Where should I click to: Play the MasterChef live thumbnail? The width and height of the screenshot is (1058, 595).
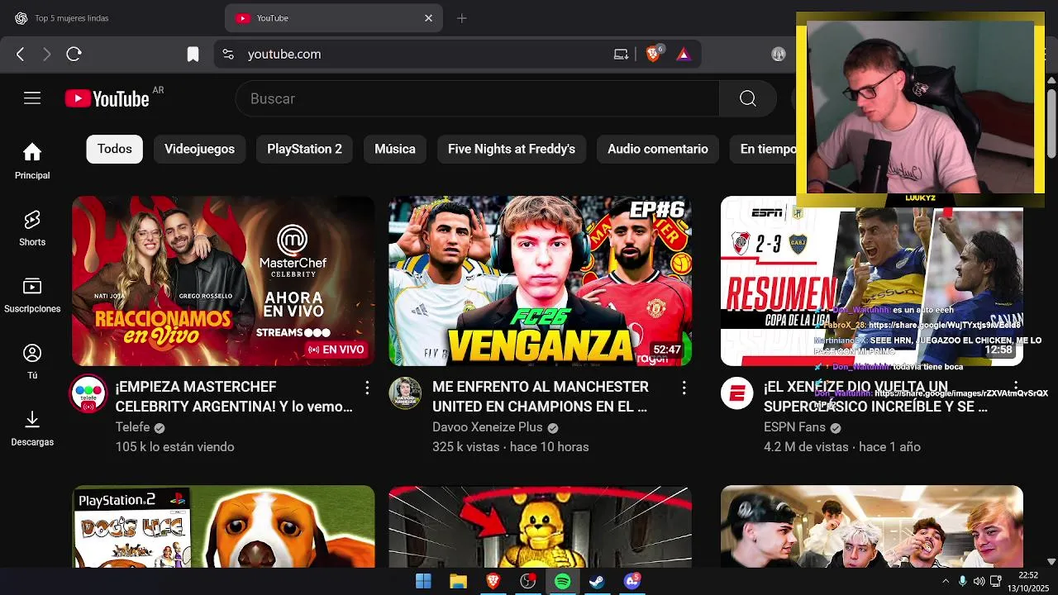tap(223, 281)
